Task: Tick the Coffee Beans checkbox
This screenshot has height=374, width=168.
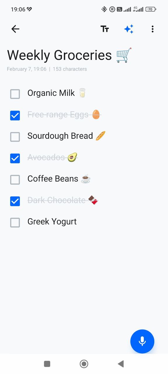Action: 15,180
